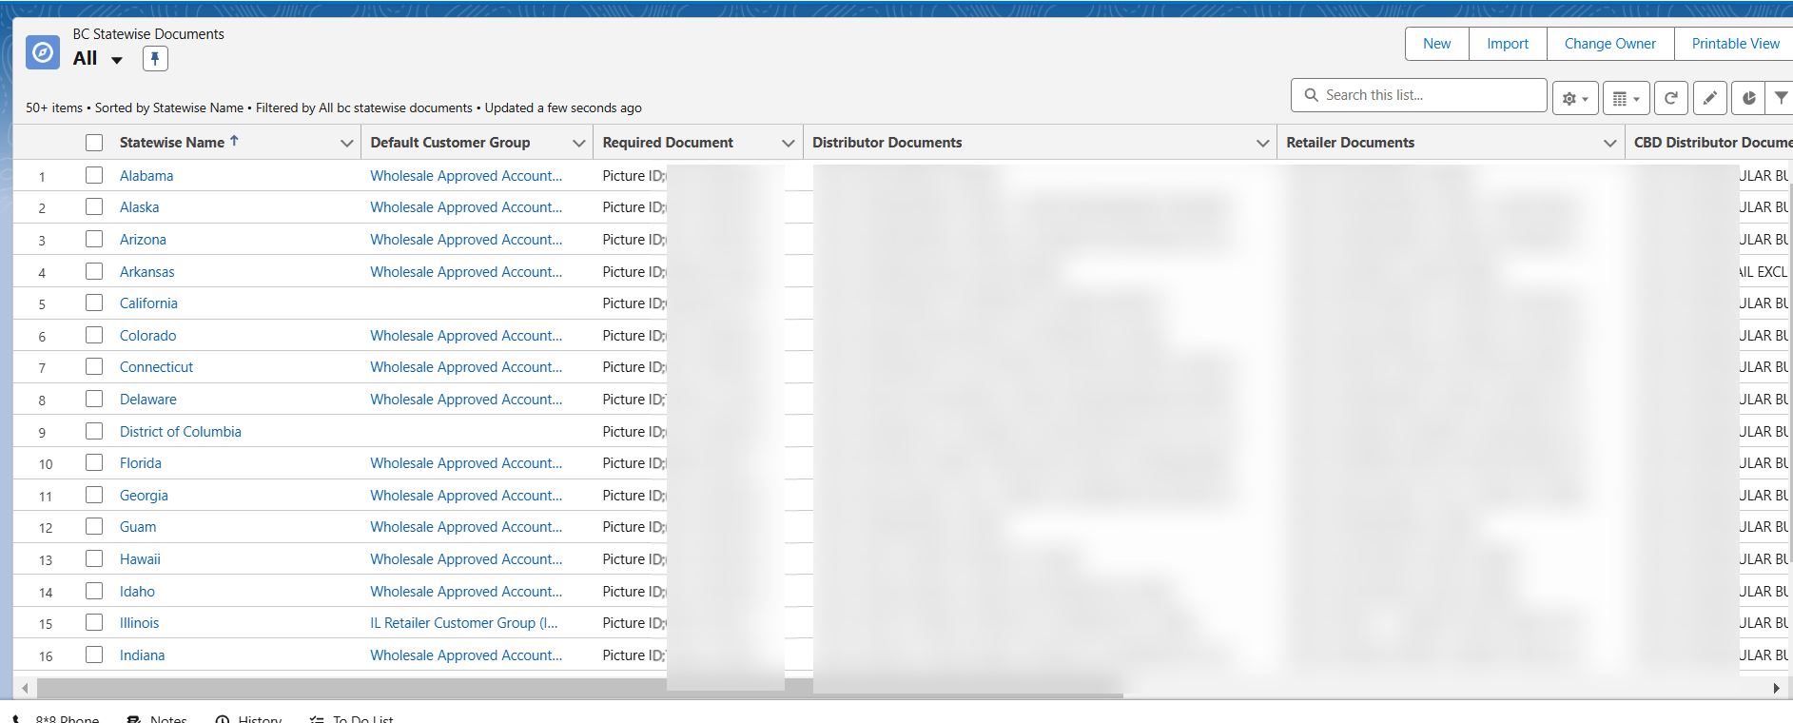Open the History utility item
Screen dimensions: 1793x723
point(249,719)
